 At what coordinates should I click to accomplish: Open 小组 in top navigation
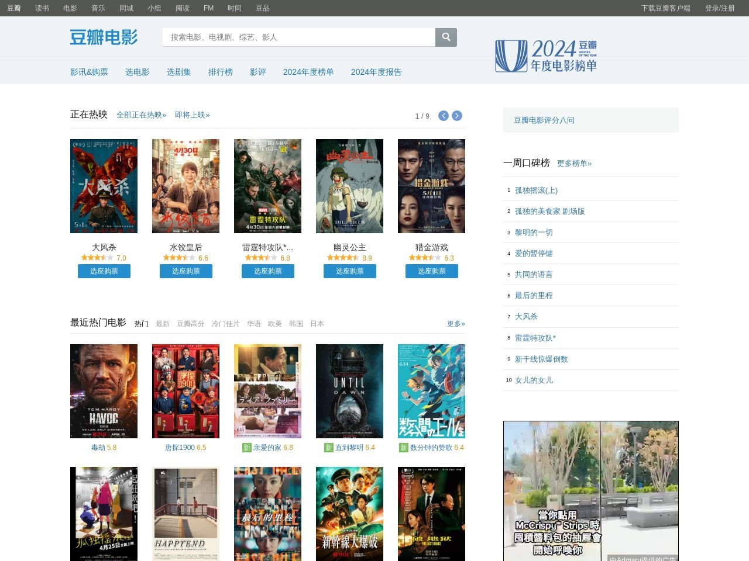154,8
